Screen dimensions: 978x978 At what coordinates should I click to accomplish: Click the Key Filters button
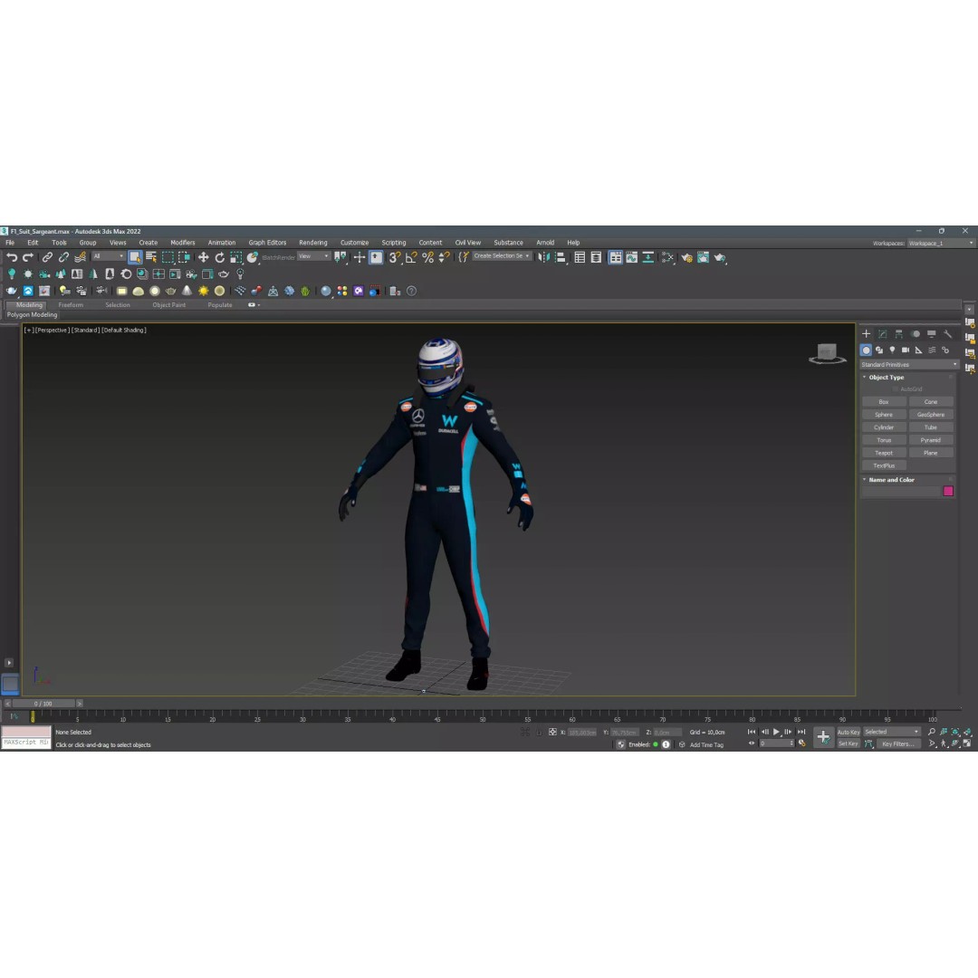pyautogui.click(x=897, y=743)
